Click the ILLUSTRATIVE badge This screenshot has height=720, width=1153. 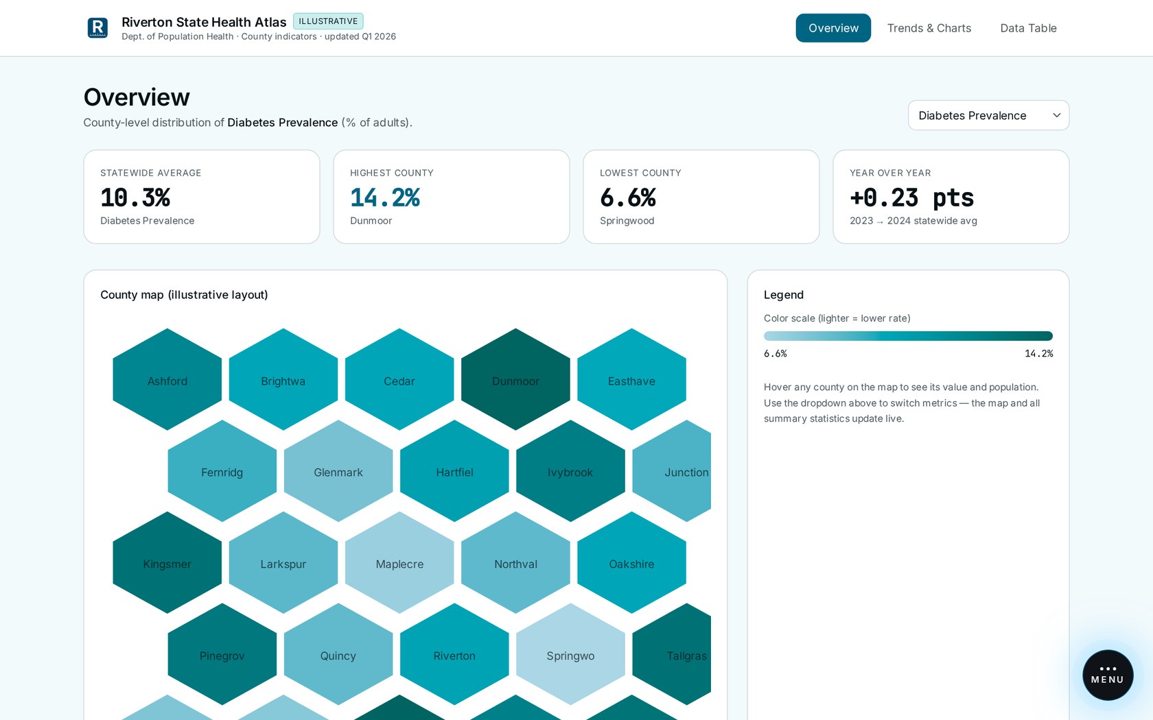click(x=328, y=21)
